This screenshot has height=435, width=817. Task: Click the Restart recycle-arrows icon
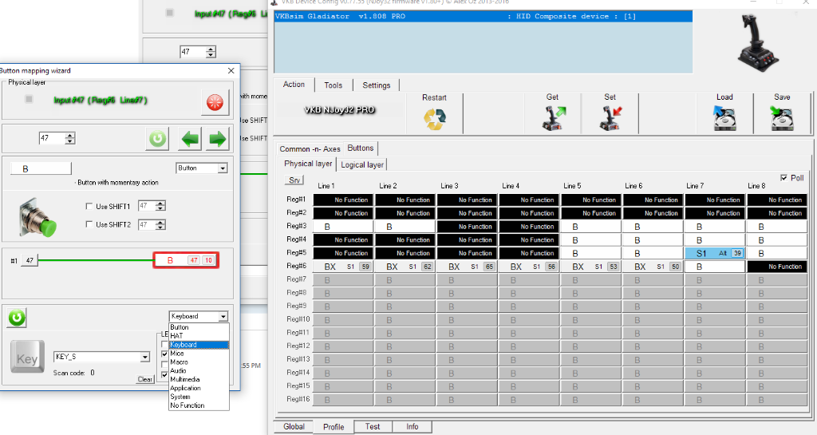coord(435,119)
